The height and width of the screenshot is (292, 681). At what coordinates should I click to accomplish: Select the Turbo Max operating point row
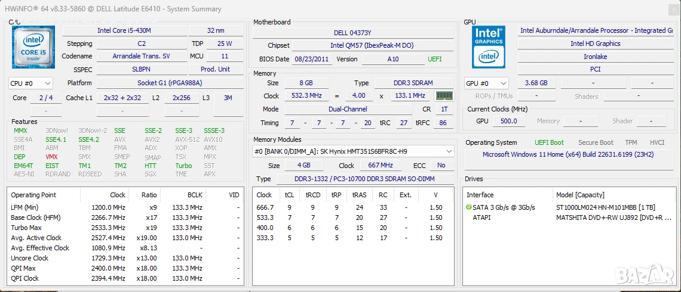point(125,228)
